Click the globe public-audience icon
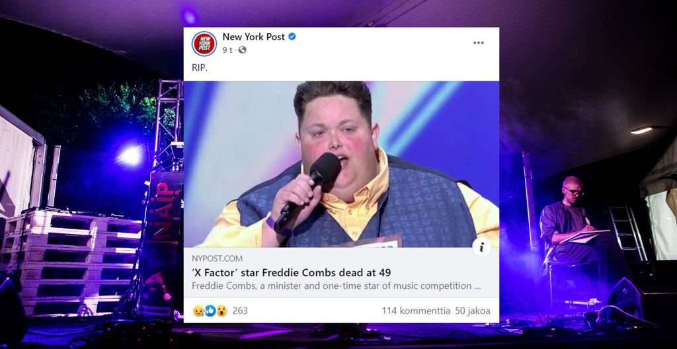The height and width of the screenshot is (349, 677). (242, 50)
